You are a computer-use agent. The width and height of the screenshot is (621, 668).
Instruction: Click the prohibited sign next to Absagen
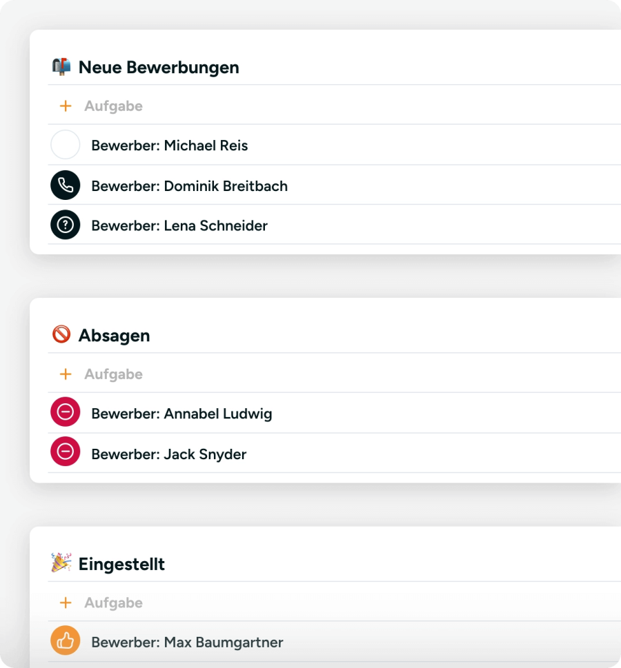(63, 335)
